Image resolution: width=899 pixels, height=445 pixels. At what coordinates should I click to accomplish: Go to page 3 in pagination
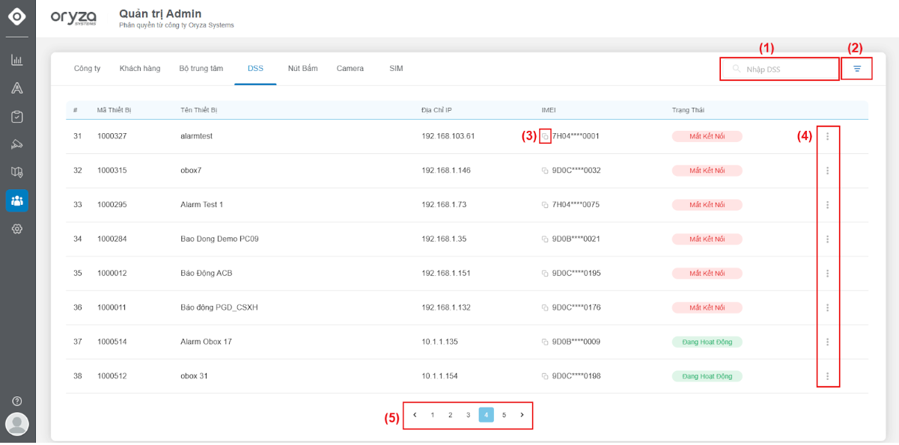(x=468, y=414)
